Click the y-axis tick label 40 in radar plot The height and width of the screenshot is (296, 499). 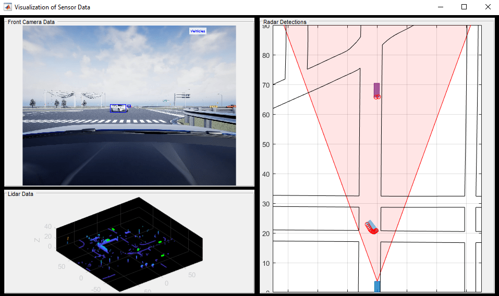[x=266, y=174]
